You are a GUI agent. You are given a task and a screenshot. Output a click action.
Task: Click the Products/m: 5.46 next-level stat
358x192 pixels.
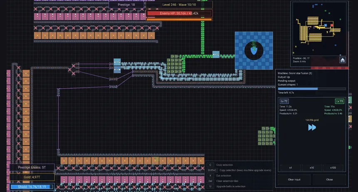coord(333,113)
